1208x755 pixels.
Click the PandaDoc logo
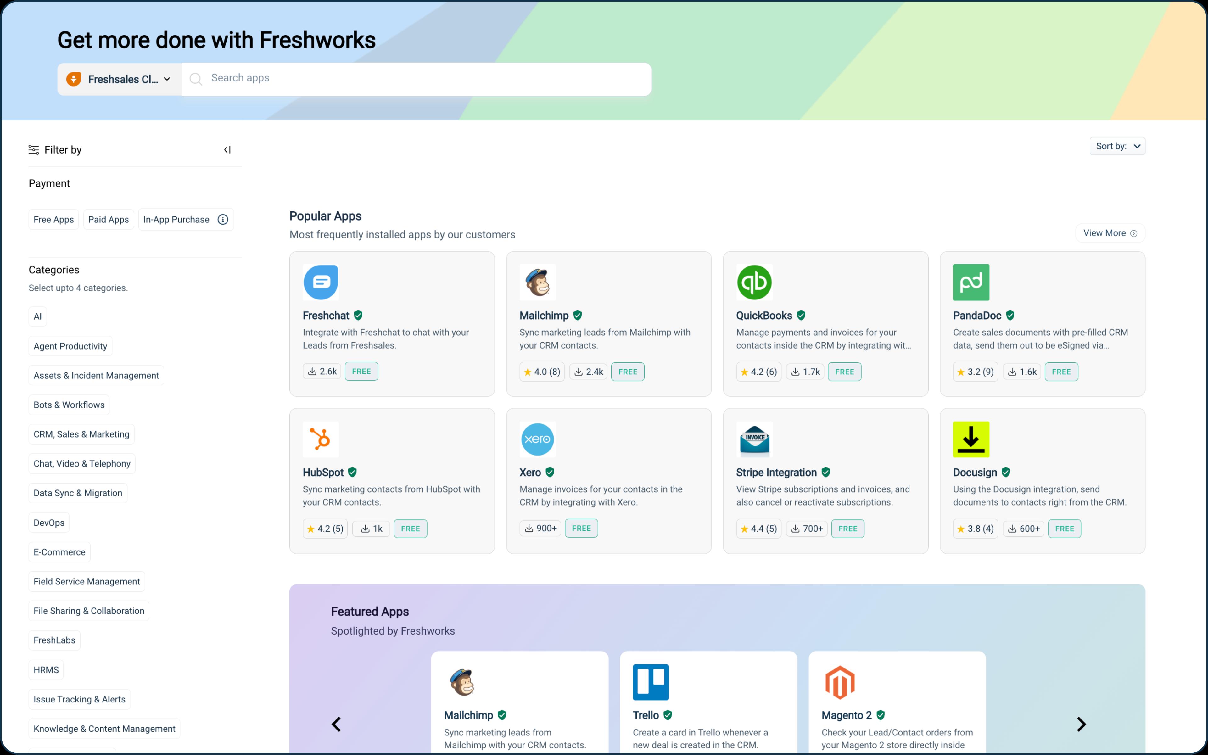pyautogui.click(x=971, y=282)
